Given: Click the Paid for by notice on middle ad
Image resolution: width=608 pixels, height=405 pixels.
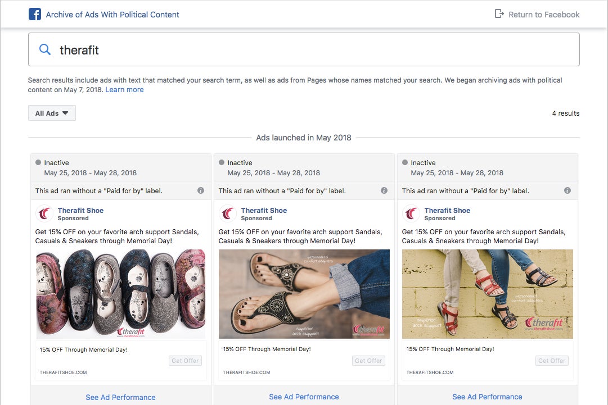Looking at the screenshot, I should click(x=282, y=190).
